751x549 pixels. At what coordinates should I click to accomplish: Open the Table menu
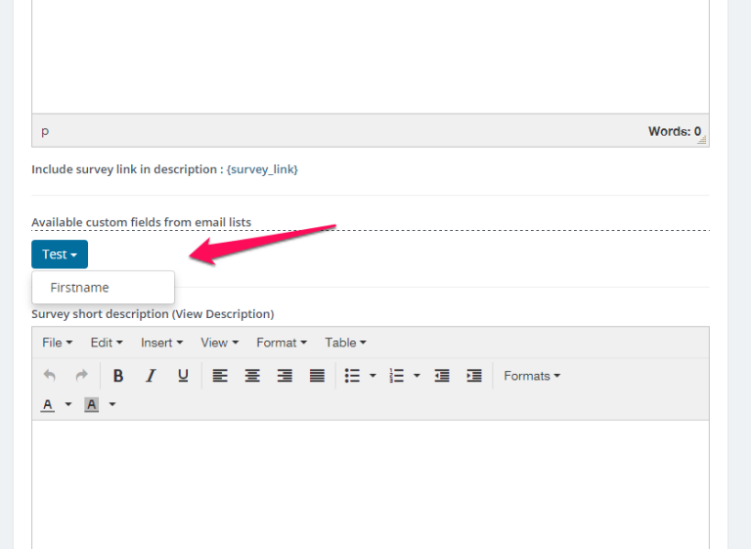coord(345,343)
